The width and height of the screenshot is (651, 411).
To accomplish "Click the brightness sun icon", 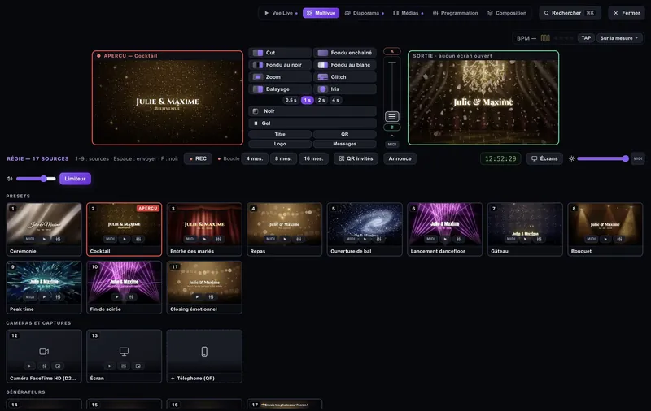I will pos(571,158).
